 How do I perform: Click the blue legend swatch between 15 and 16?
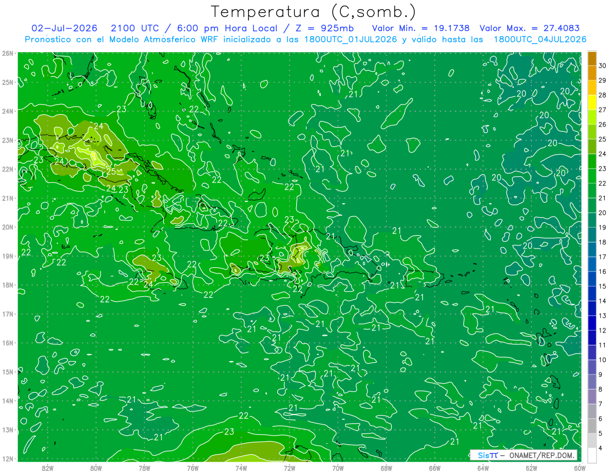tap(592, 279)
